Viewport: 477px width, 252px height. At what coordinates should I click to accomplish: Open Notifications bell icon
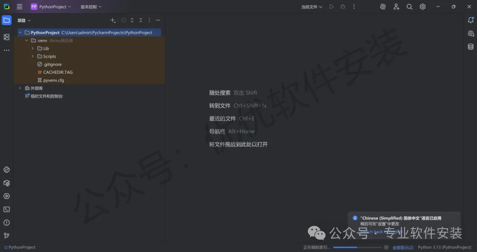(x=471, y=20)
